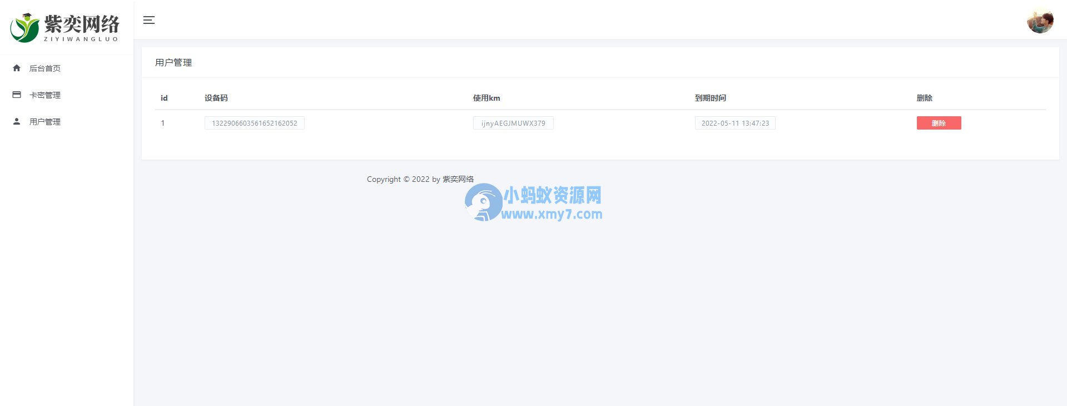Go to 卡密管理 in the sidebar
Image resolution: width=1067 pixels, height=406 pixels.
pyautogui.click(x=67, y=95)
